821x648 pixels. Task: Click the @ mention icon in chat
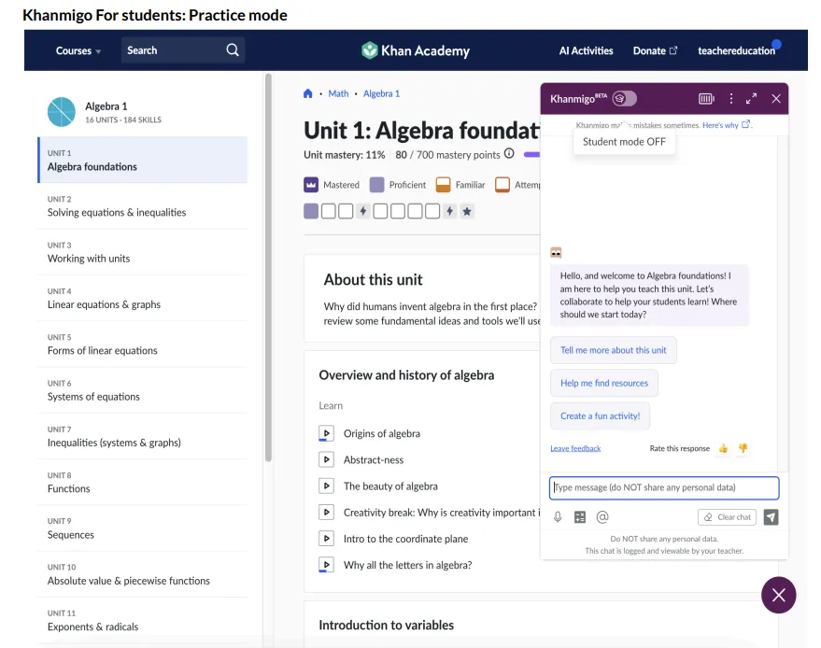[x=602, y=517]
